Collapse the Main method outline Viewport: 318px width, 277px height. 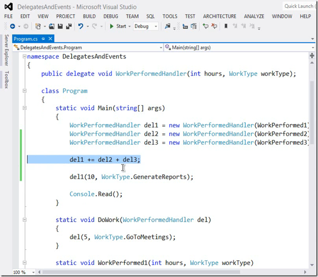click(25, 108)
